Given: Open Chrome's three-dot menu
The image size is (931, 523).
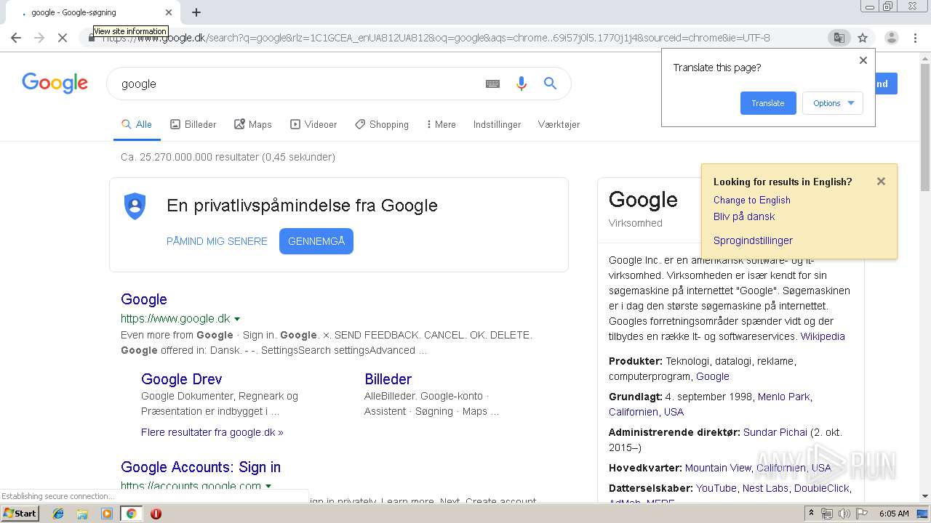Looking at the screenshot, I should pyautogui.click(x=915, y=38).
